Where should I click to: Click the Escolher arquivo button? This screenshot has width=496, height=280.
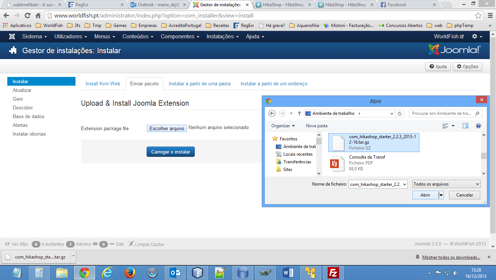[167, 128]
